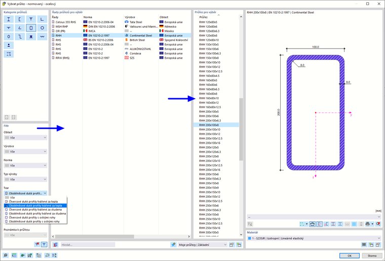Select the circular hollow section category icon

[x=42, y=28]
